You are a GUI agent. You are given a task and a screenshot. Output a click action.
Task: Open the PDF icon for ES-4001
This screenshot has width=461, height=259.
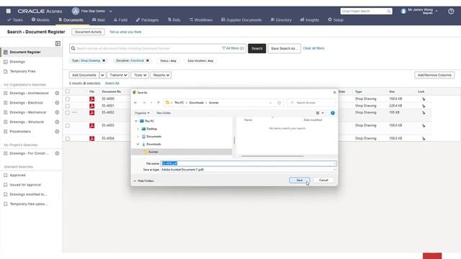pyautogui.click(x=92, y=106)
